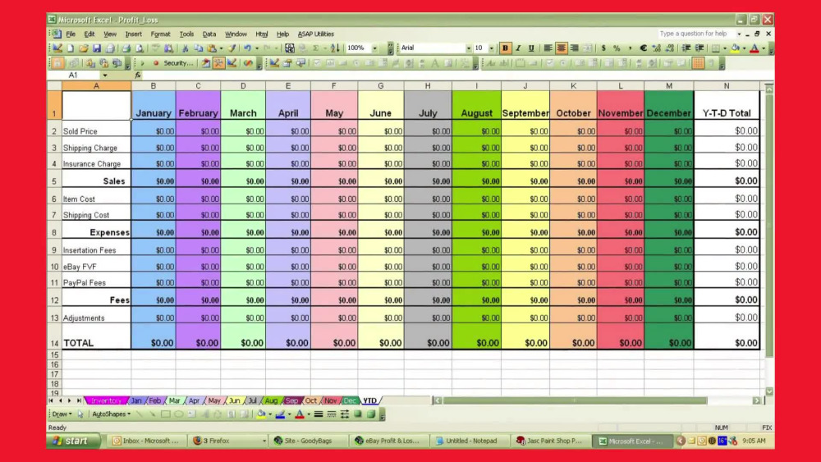Click the Paste clipboard icon
The width and height of the screenshot is (821, 462).
coord(212,48)
